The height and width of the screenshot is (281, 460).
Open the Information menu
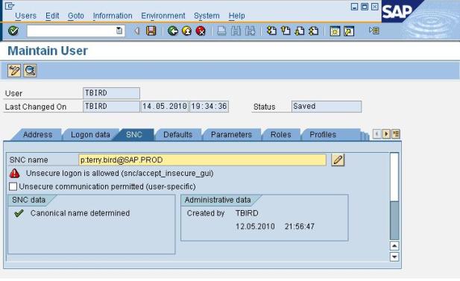pos(113,16)
